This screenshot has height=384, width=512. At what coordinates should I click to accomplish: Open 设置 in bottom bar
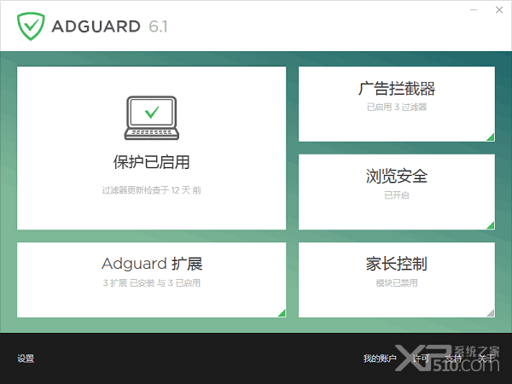pos(26,358)
